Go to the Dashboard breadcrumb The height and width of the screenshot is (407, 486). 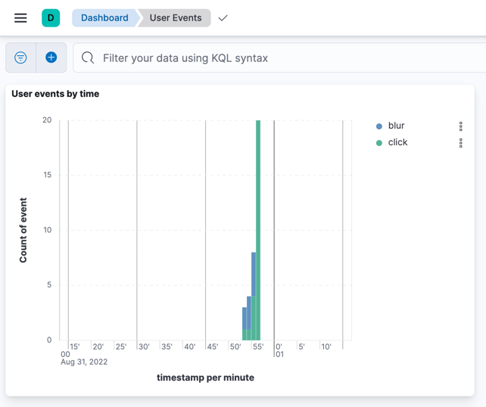click(104, 18)
